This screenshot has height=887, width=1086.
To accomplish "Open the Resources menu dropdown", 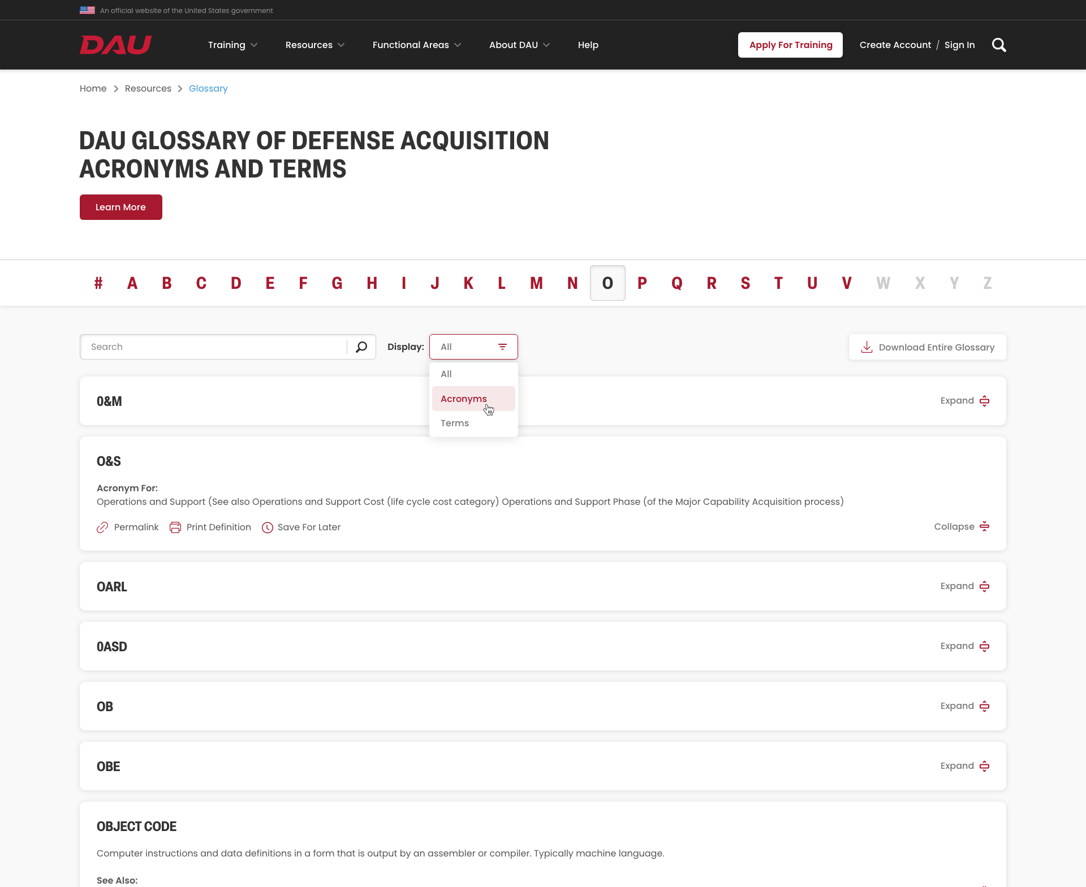I will (x=315, y=45).
